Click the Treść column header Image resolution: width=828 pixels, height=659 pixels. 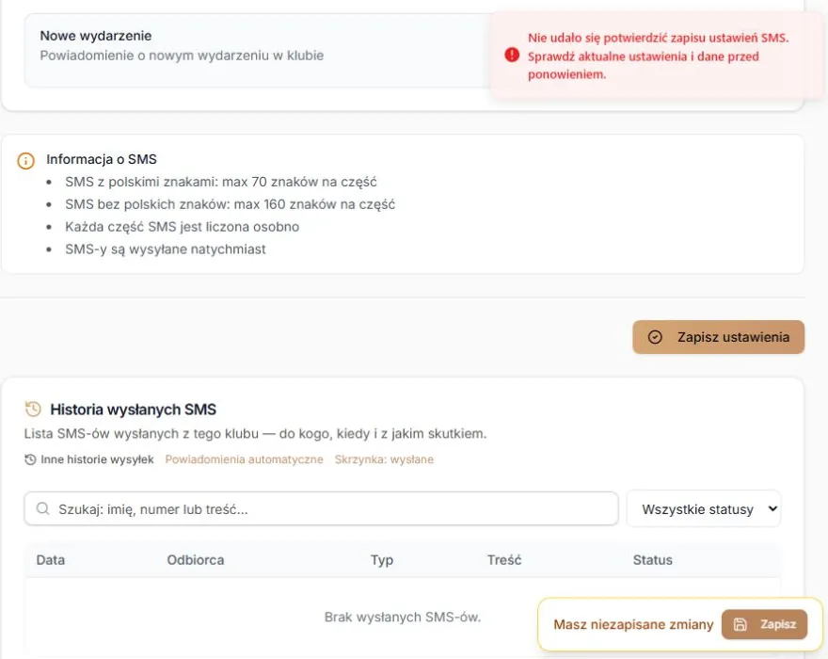503,559
